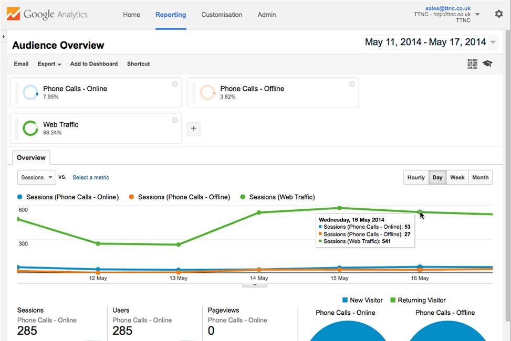511x341 pixels.
Task: Click the vertical page scrollbar
Action: coord(507,176)
